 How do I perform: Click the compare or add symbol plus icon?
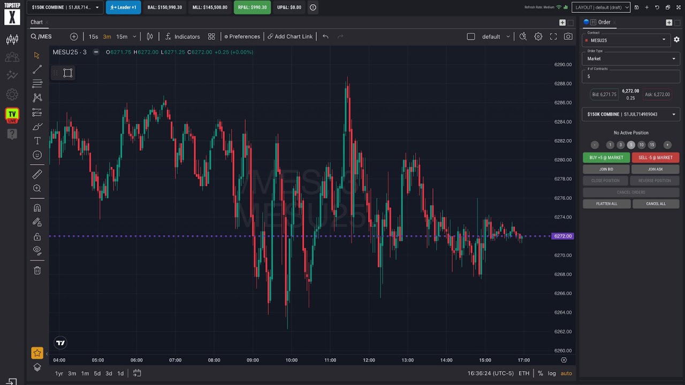(x=74, y=36)
